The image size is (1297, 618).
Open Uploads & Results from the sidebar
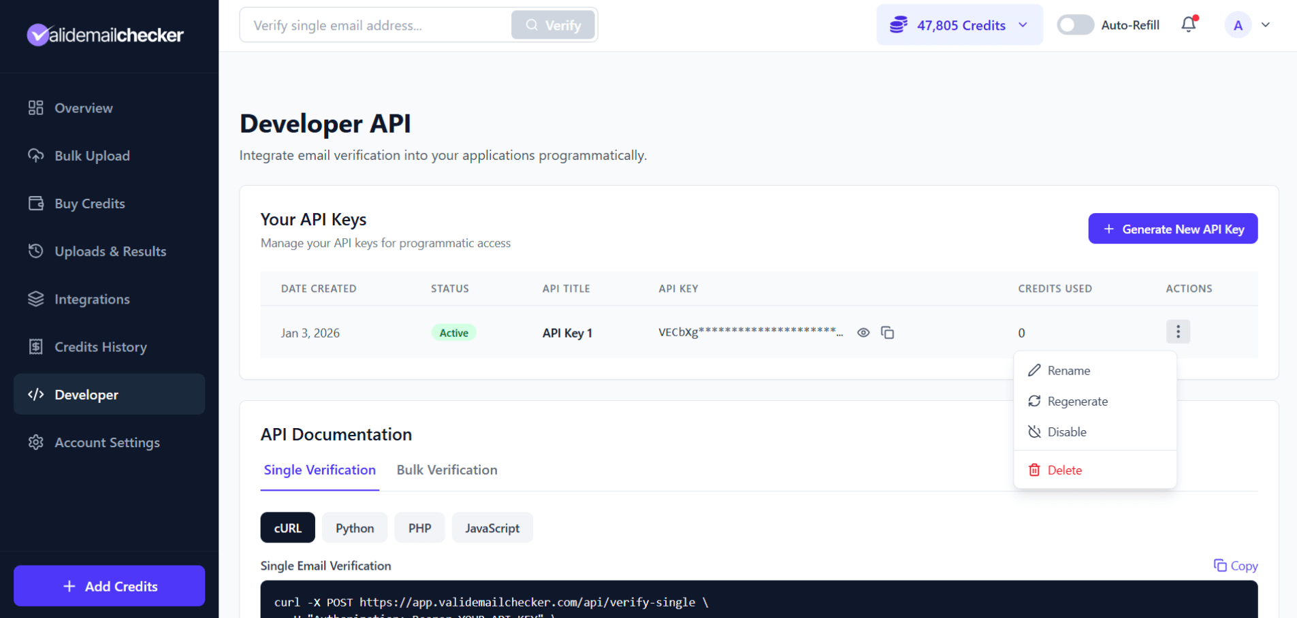(x=110, y=251)
